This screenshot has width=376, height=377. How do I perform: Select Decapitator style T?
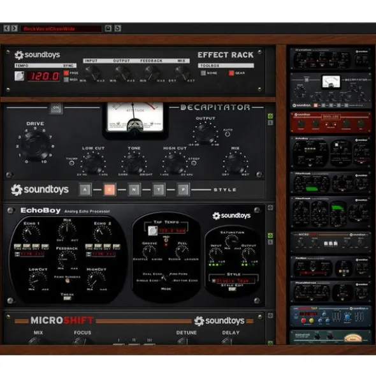pyautogui.click(x=159, y=189)
